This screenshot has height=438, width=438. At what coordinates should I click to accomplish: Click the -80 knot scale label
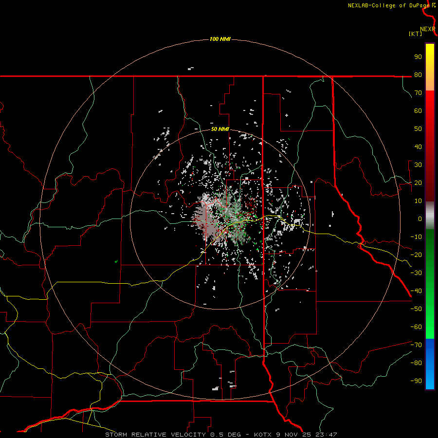[x=416, y=363]
